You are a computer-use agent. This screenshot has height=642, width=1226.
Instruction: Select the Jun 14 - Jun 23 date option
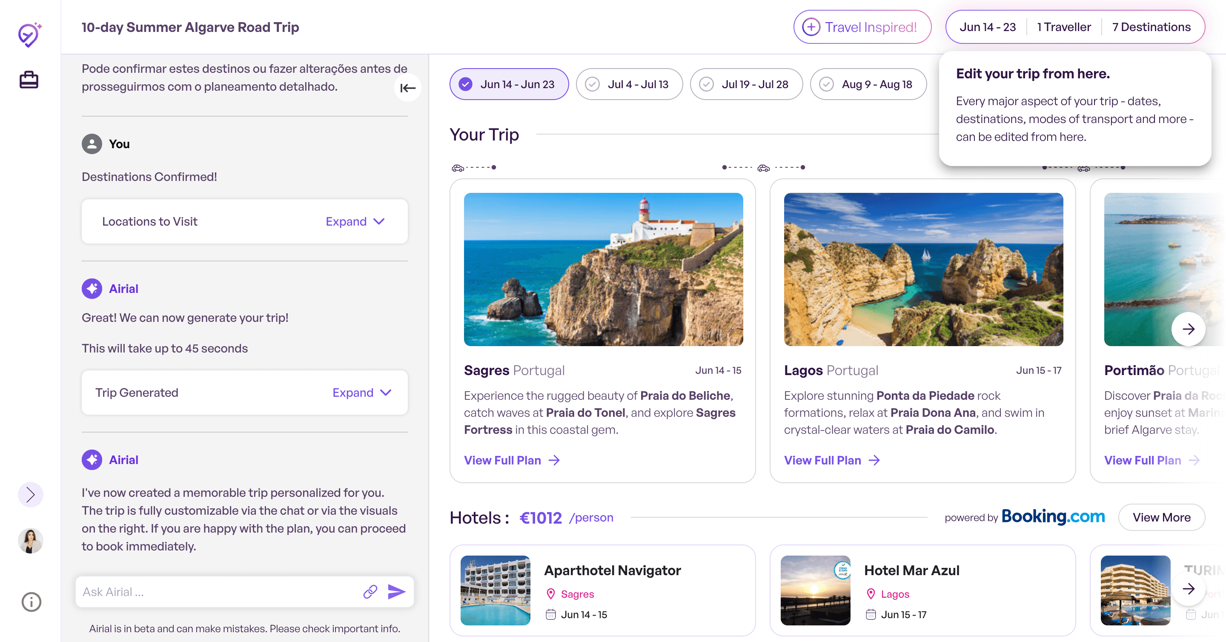pyautogui.click(x=509, y=84)
